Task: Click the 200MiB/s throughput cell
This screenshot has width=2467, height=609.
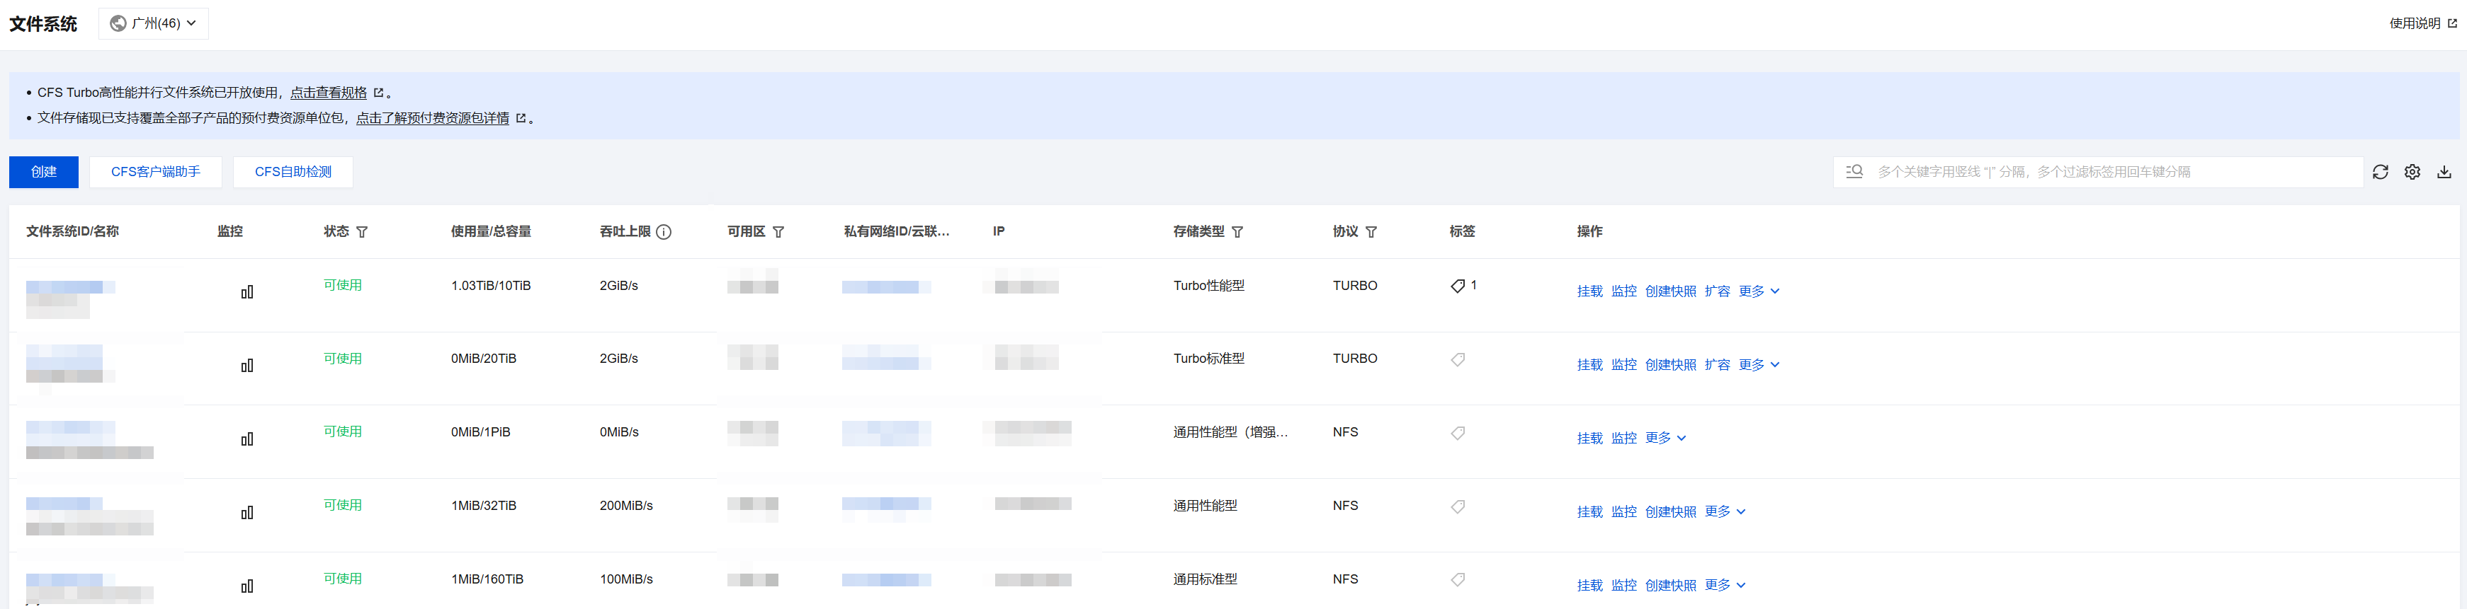Action: 626,506
